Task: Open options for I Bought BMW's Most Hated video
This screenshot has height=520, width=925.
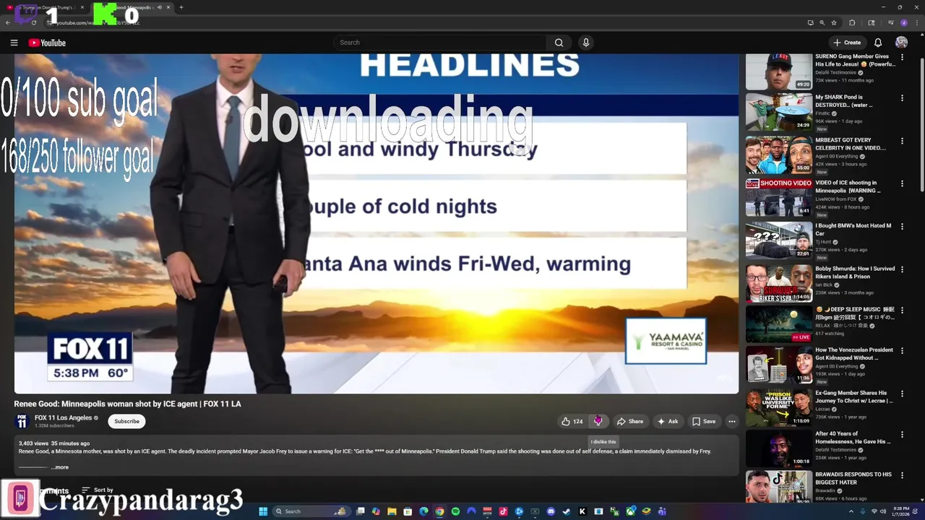Action: (902, 226)
